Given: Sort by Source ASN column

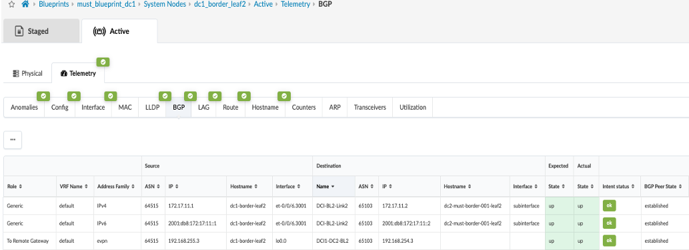Looking at the screenshot, I should pos(153,187).
